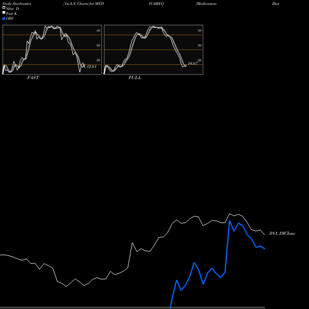
Task: Click the Fast K legend swatch
Action: pyautogui.click(x=4, y=13)
